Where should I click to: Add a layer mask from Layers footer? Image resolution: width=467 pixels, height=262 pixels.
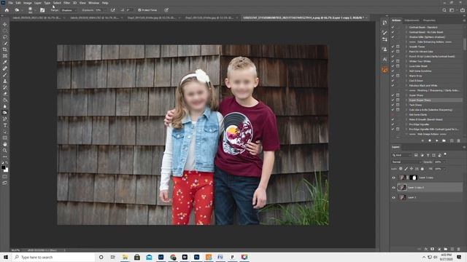pos(433,249)
